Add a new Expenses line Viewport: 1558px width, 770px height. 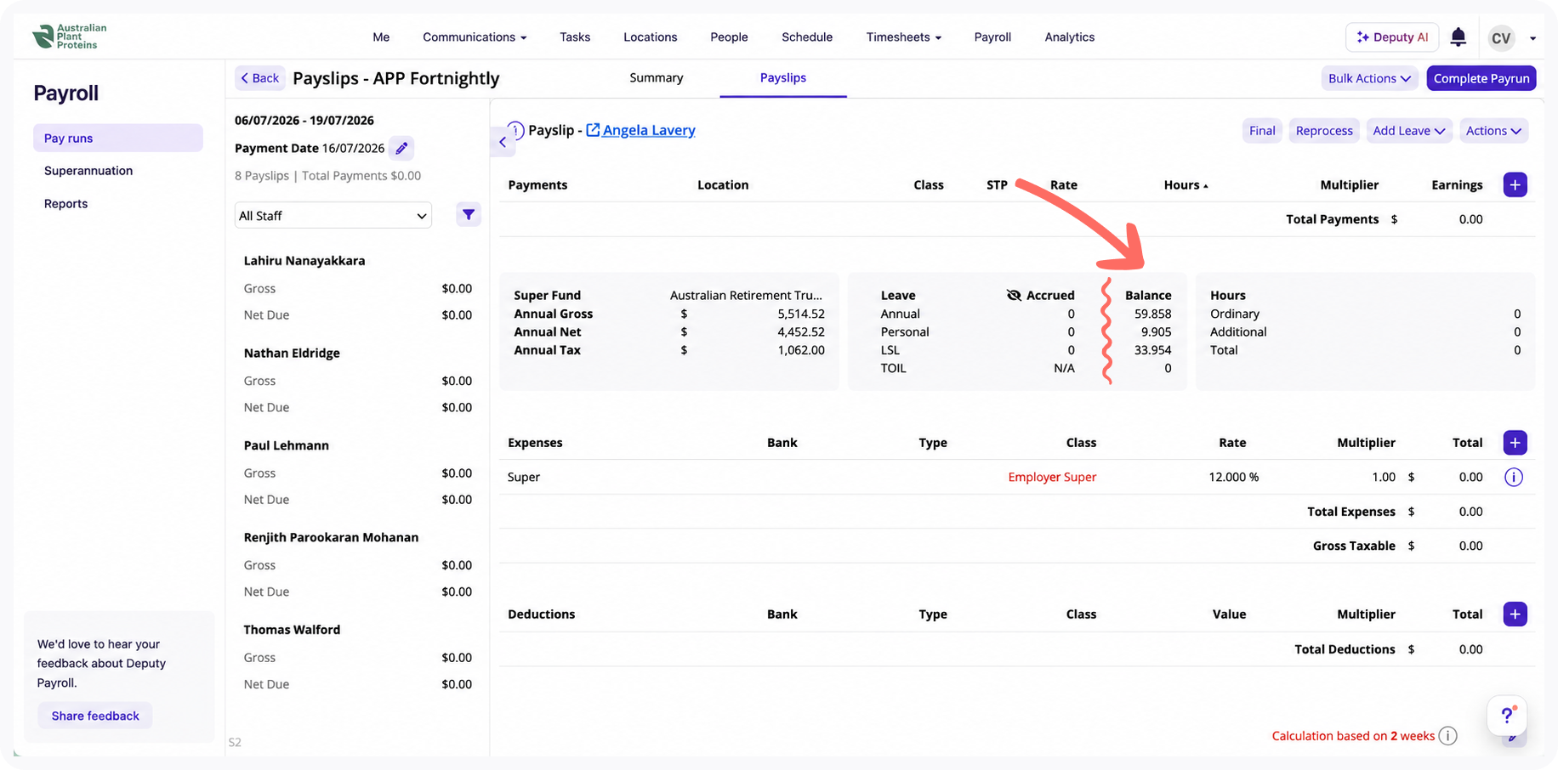point(1515,443)
